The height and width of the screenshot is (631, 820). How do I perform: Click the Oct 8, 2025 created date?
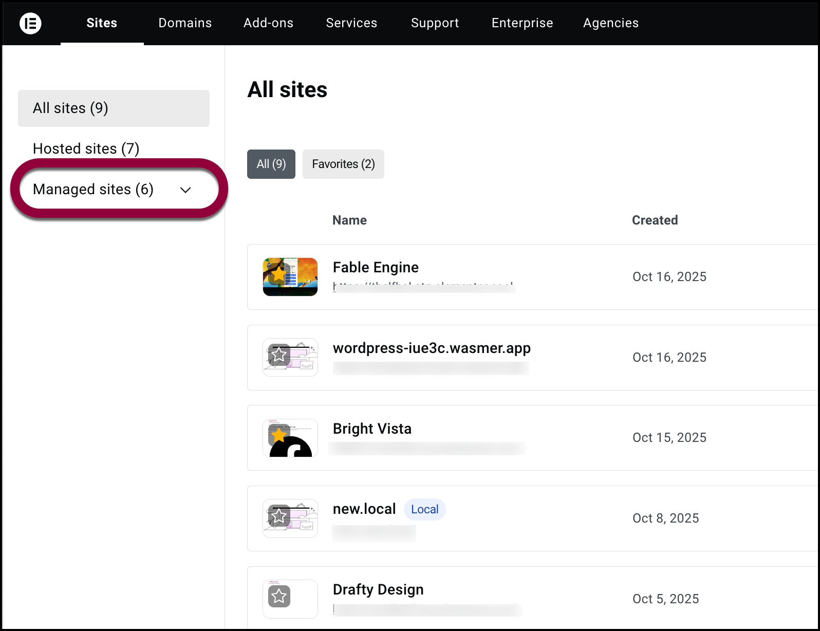(x=666, y=518)
